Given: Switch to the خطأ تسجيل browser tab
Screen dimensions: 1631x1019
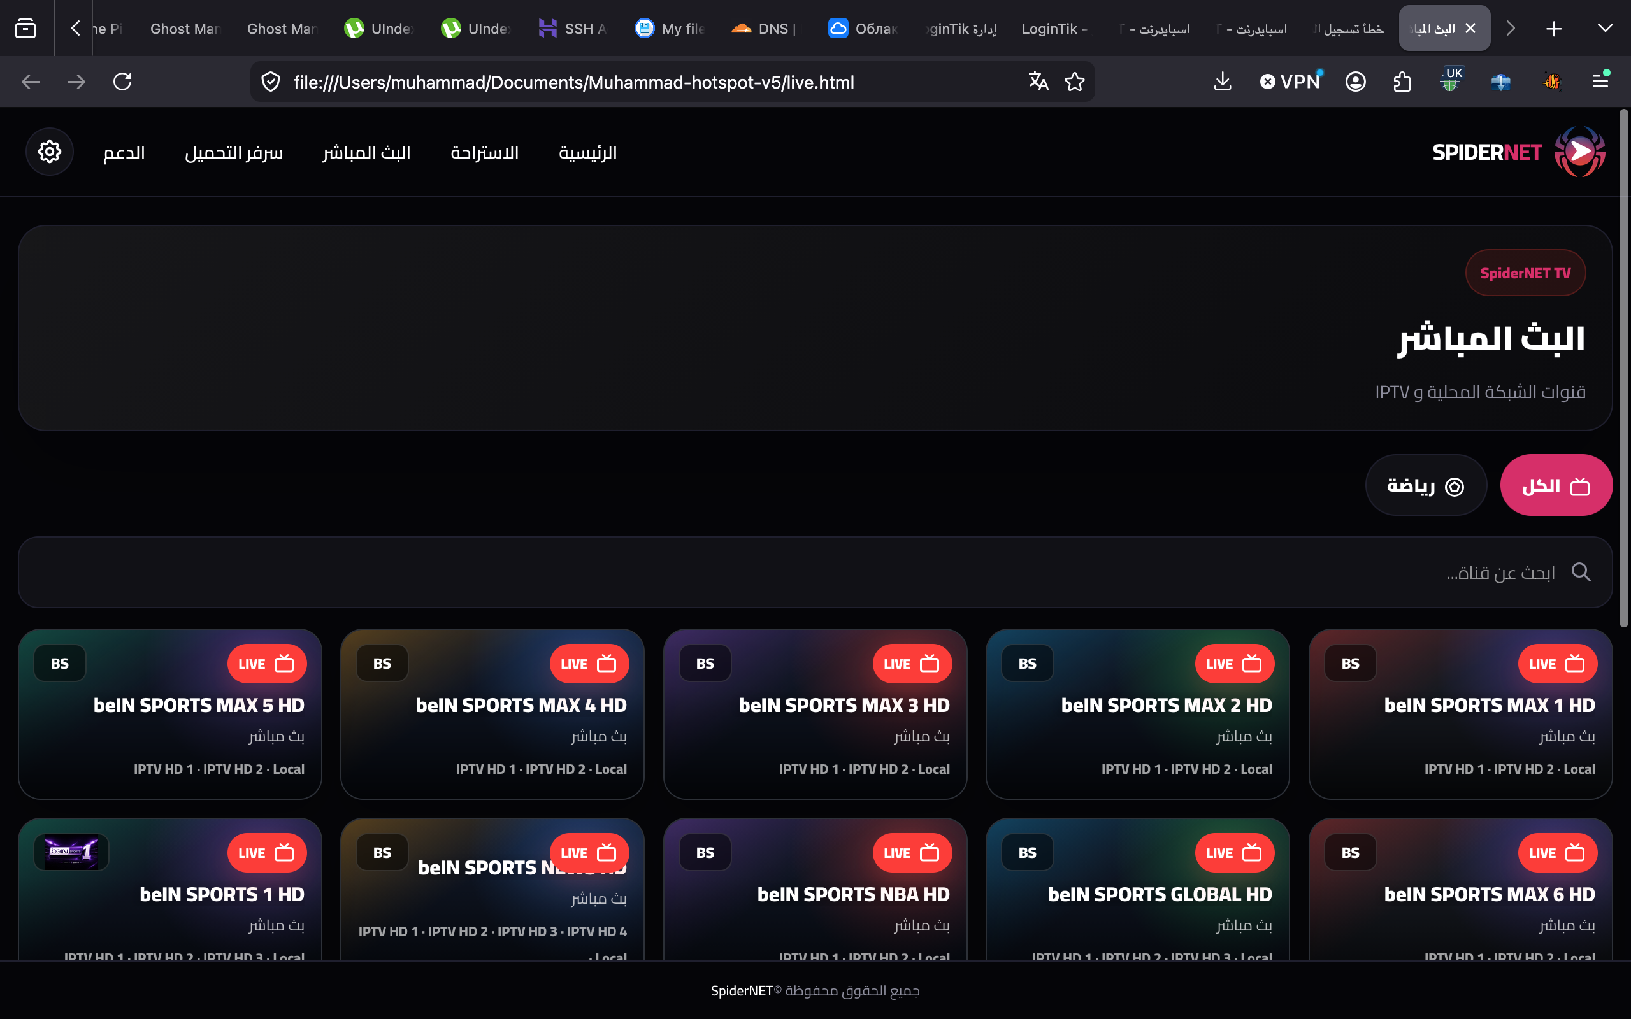Looking at the screenshot, I should (x=1349, y=28).
